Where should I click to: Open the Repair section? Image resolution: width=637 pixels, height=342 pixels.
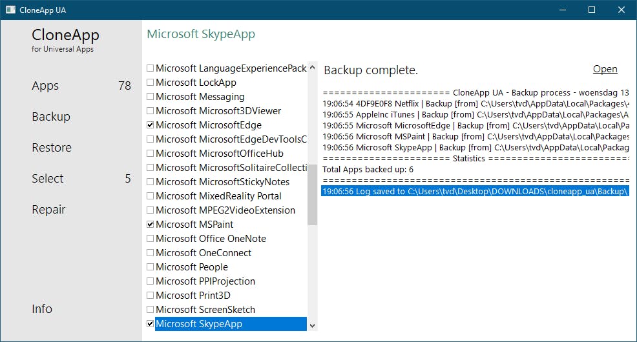click(49, 210)
